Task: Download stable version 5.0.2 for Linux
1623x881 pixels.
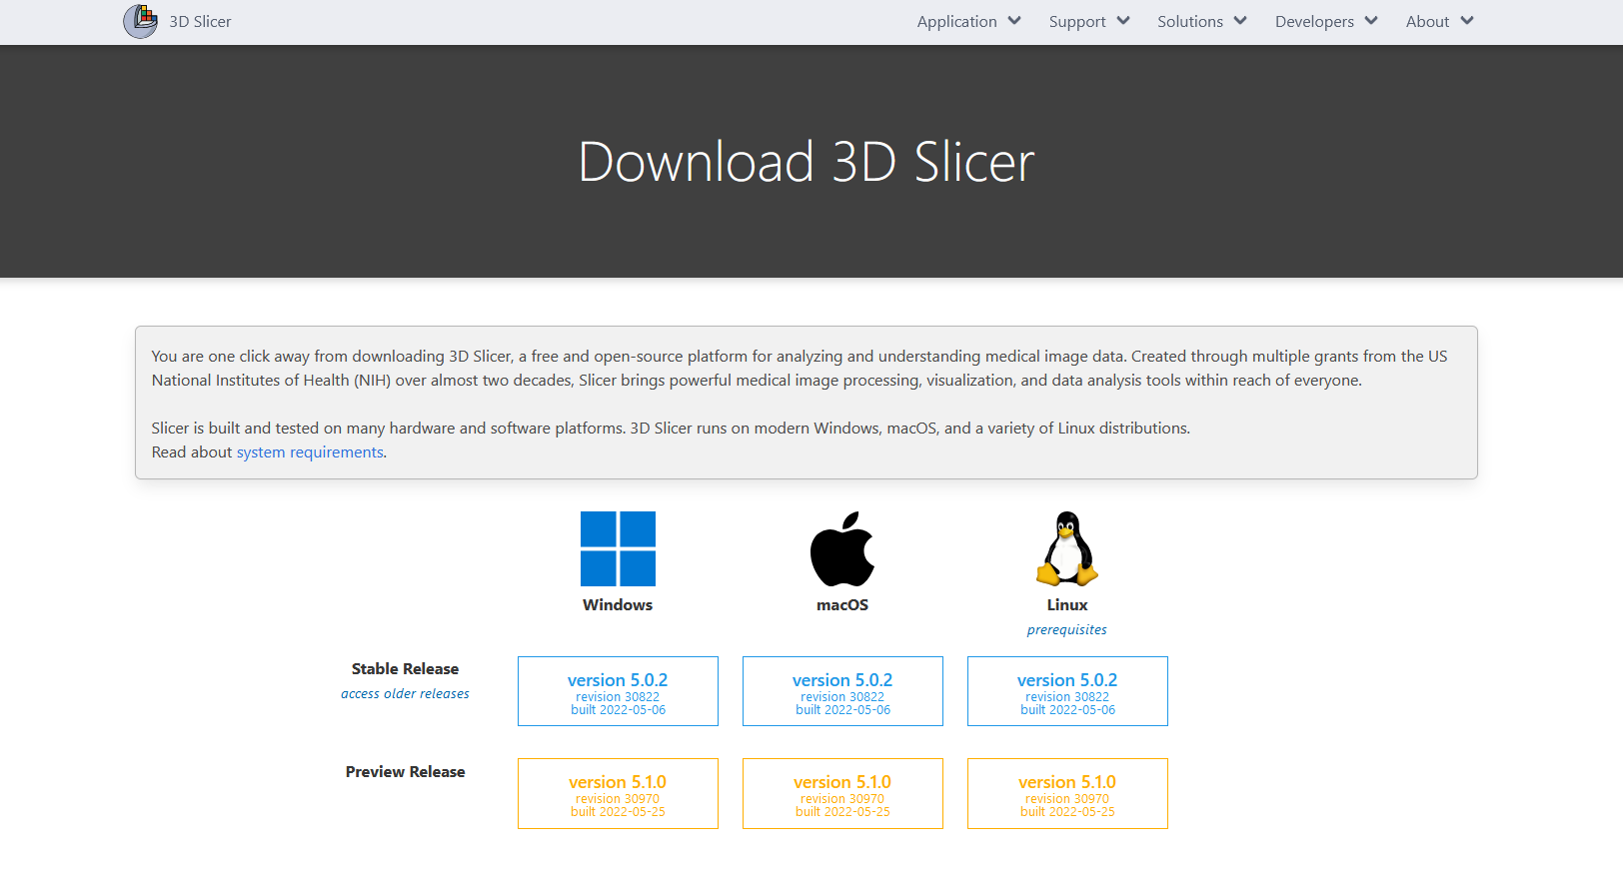Action: 1067,691
